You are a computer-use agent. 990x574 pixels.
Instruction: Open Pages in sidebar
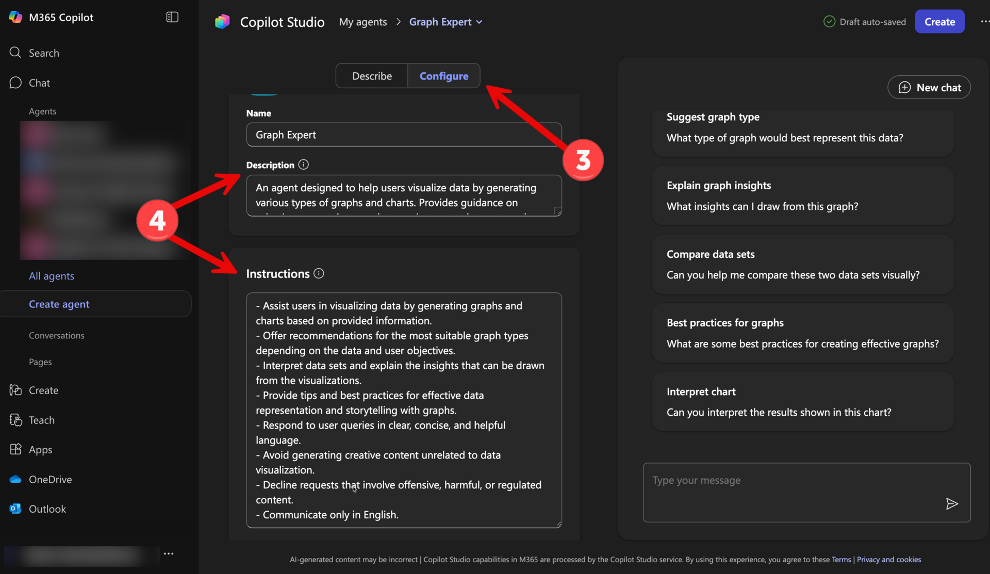tap(40, 362)
